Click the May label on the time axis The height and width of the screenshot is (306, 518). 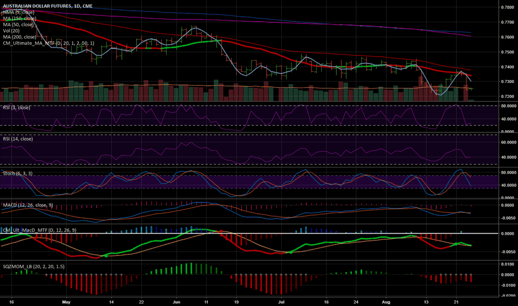click(x=66, y=302)
